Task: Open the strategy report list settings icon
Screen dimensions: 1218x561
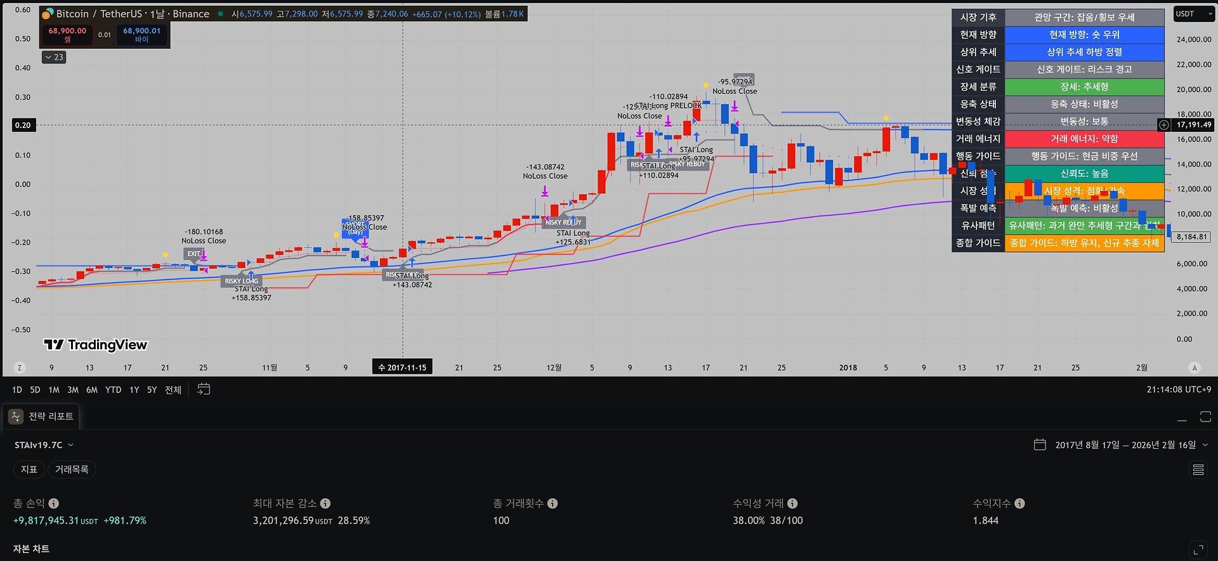Action: pos(1198,470)
